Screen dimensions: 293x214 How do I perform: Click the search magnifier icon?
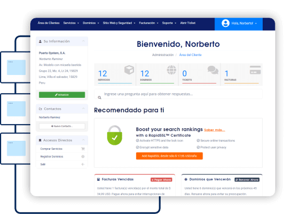(100, 98)
